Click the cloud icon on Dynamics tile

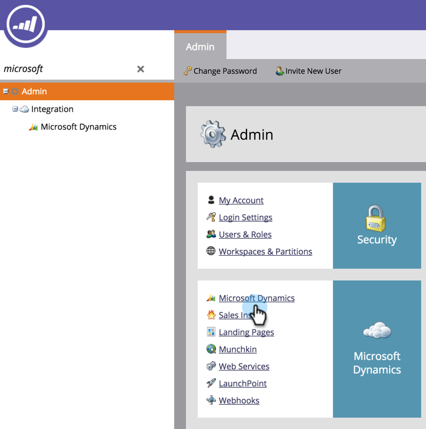(x=377, y=330)
